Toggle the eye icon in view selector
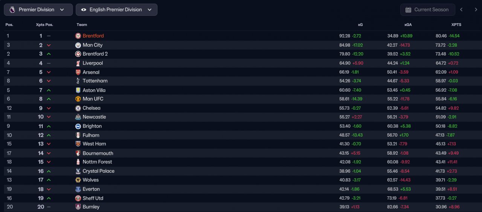 (x=84, y=10)
